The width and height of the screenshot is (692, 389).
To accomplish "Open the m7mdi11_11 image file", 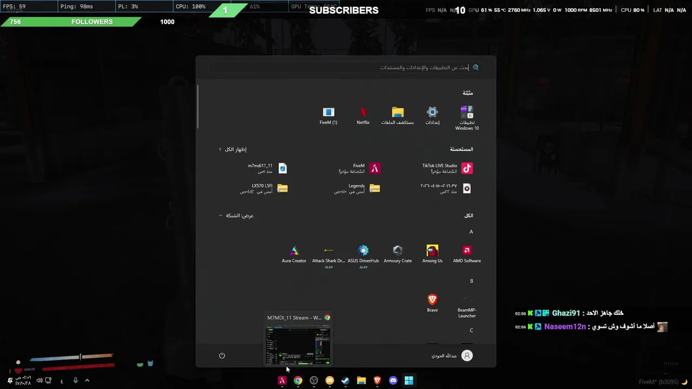I will pyautogui.click(x=268, y=169).
